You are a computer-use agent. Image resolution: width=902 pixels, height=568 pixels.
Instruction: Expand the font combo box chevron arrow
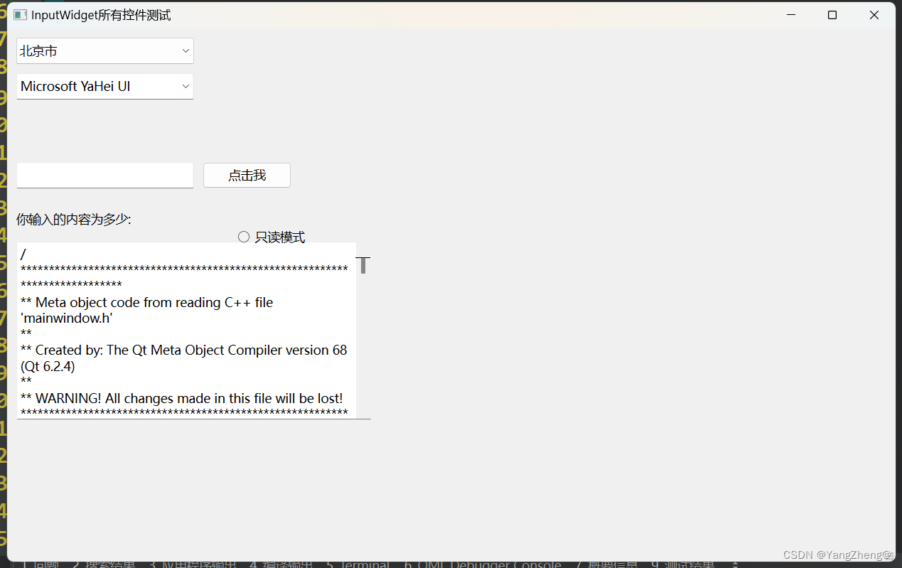coord(185,86)
